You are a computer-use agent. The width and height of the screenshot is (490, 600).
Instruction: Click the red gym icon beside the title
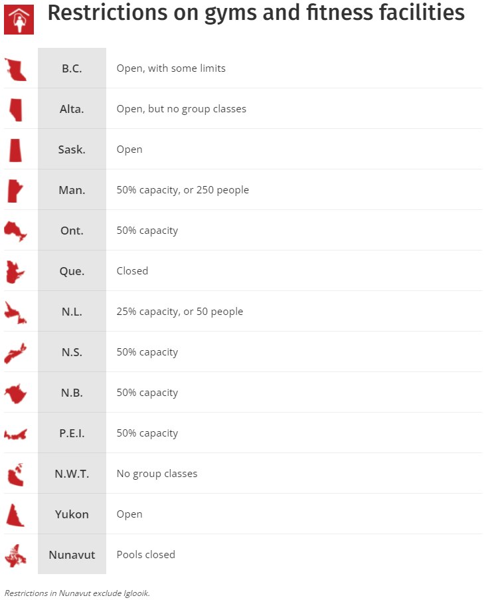pyautogui.click(x=19, y=19)
